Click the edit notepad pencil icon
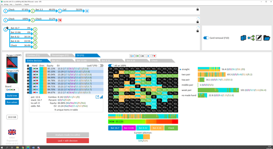 pyautogui.click(x=259, y=38)
